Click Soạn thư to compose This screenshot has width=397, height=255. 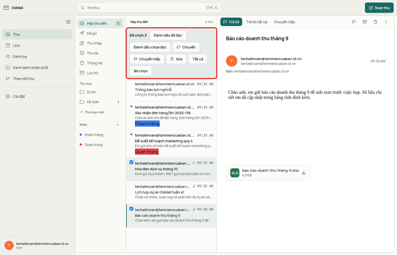click(379, 8)
